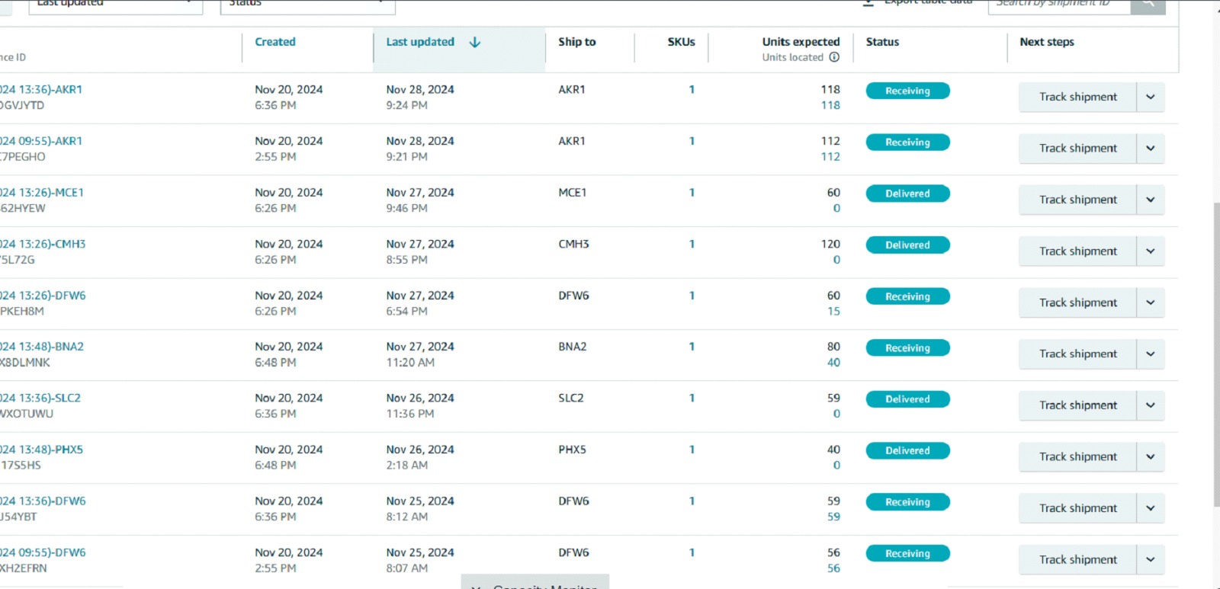Click Track shipment for CMH3 row
This screenshot has width=1220, height=589.
click(x=1077, y=251)
